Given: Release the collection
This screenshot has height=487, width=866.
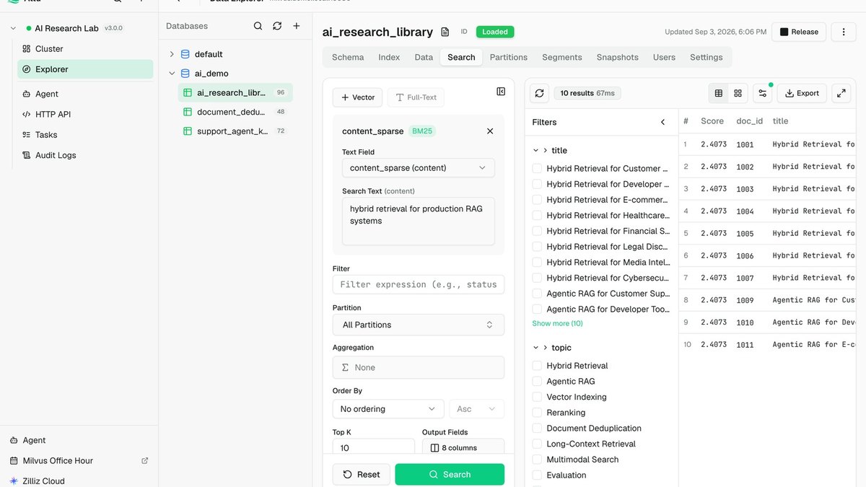Looking at the screenshot, I should coord(799,32).
